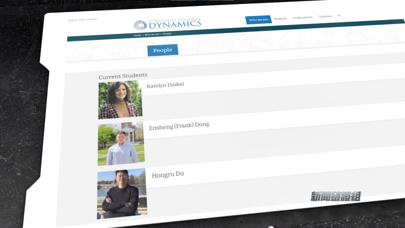Click the DYNAMICS logo text
The height and width of the screenshot is (228, 405).
(175, 24)
